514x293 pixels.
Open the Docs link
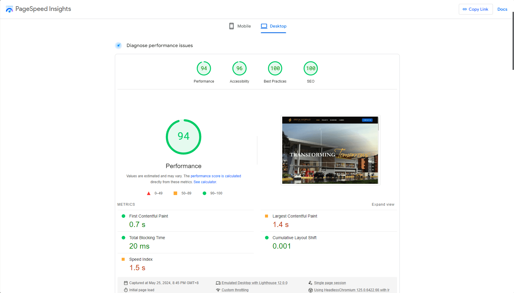[x=502, y=9]
